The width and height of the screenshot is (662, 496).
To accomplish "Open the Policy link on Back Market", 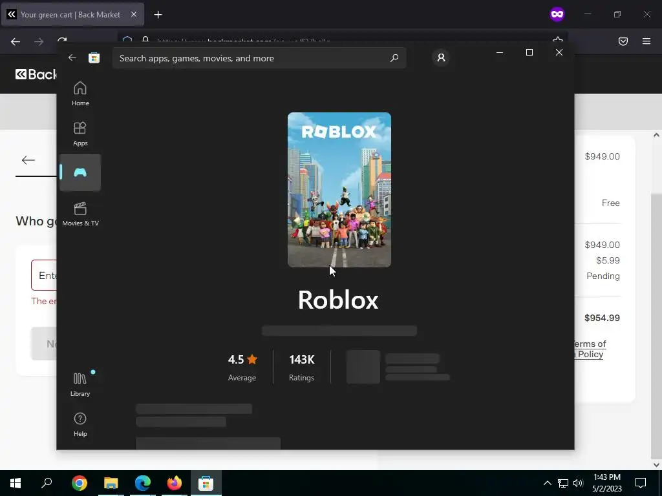I will pyautogui.click(x=590, y=355).
